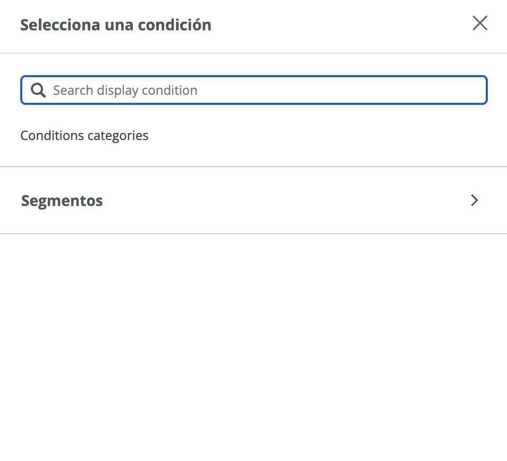This screenshot has width=507, height=461.
Task: Click the Selecciona una condición heading
Action: pos(116,25)
